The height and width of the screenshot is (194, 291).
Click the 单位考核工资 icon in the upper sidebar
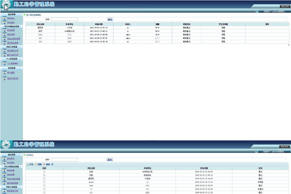point(4,51)
